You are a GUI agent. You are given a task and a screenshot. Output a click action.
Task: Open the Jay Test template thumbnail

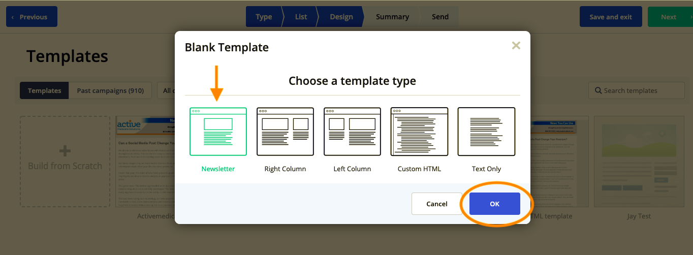click(x=639, y=162)
